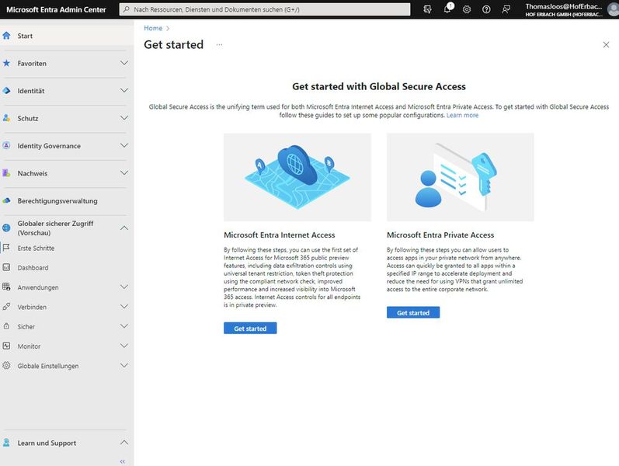The height and width of the screenshot is (466, 619).
Task: Click the Favoriten star icon
Action: pos(6,63)
